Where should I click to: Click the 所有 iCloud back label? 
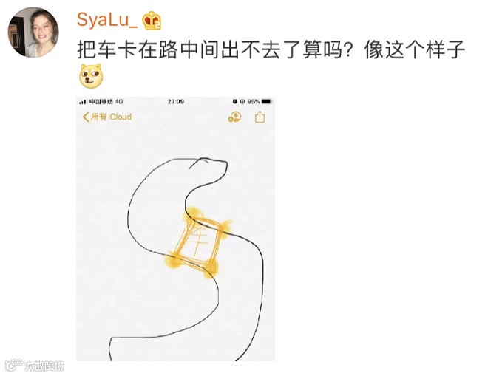click(x=111, y=117)
